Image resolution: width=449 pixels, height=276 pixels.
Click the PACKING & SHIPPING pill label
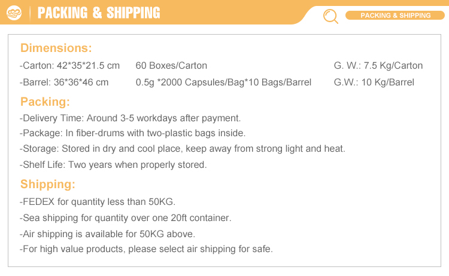395,16
